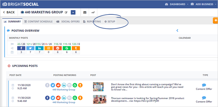Switch to the Content Schedule tab
Viewport: 218px width, 107px height.
point(38,22)
